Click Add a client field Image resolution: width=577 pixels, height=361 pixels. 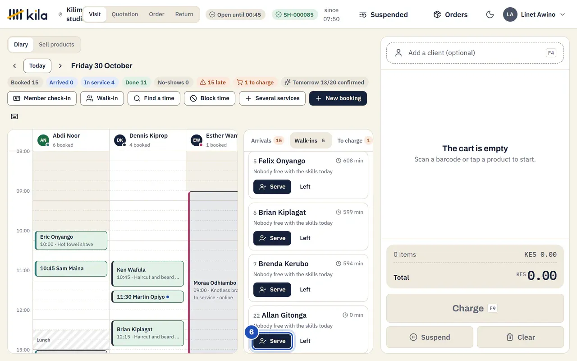tap(475, 53)
